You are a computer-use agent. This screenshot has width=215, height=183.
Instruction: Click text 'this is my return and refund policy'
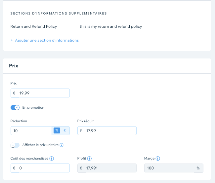click(111, 26)
